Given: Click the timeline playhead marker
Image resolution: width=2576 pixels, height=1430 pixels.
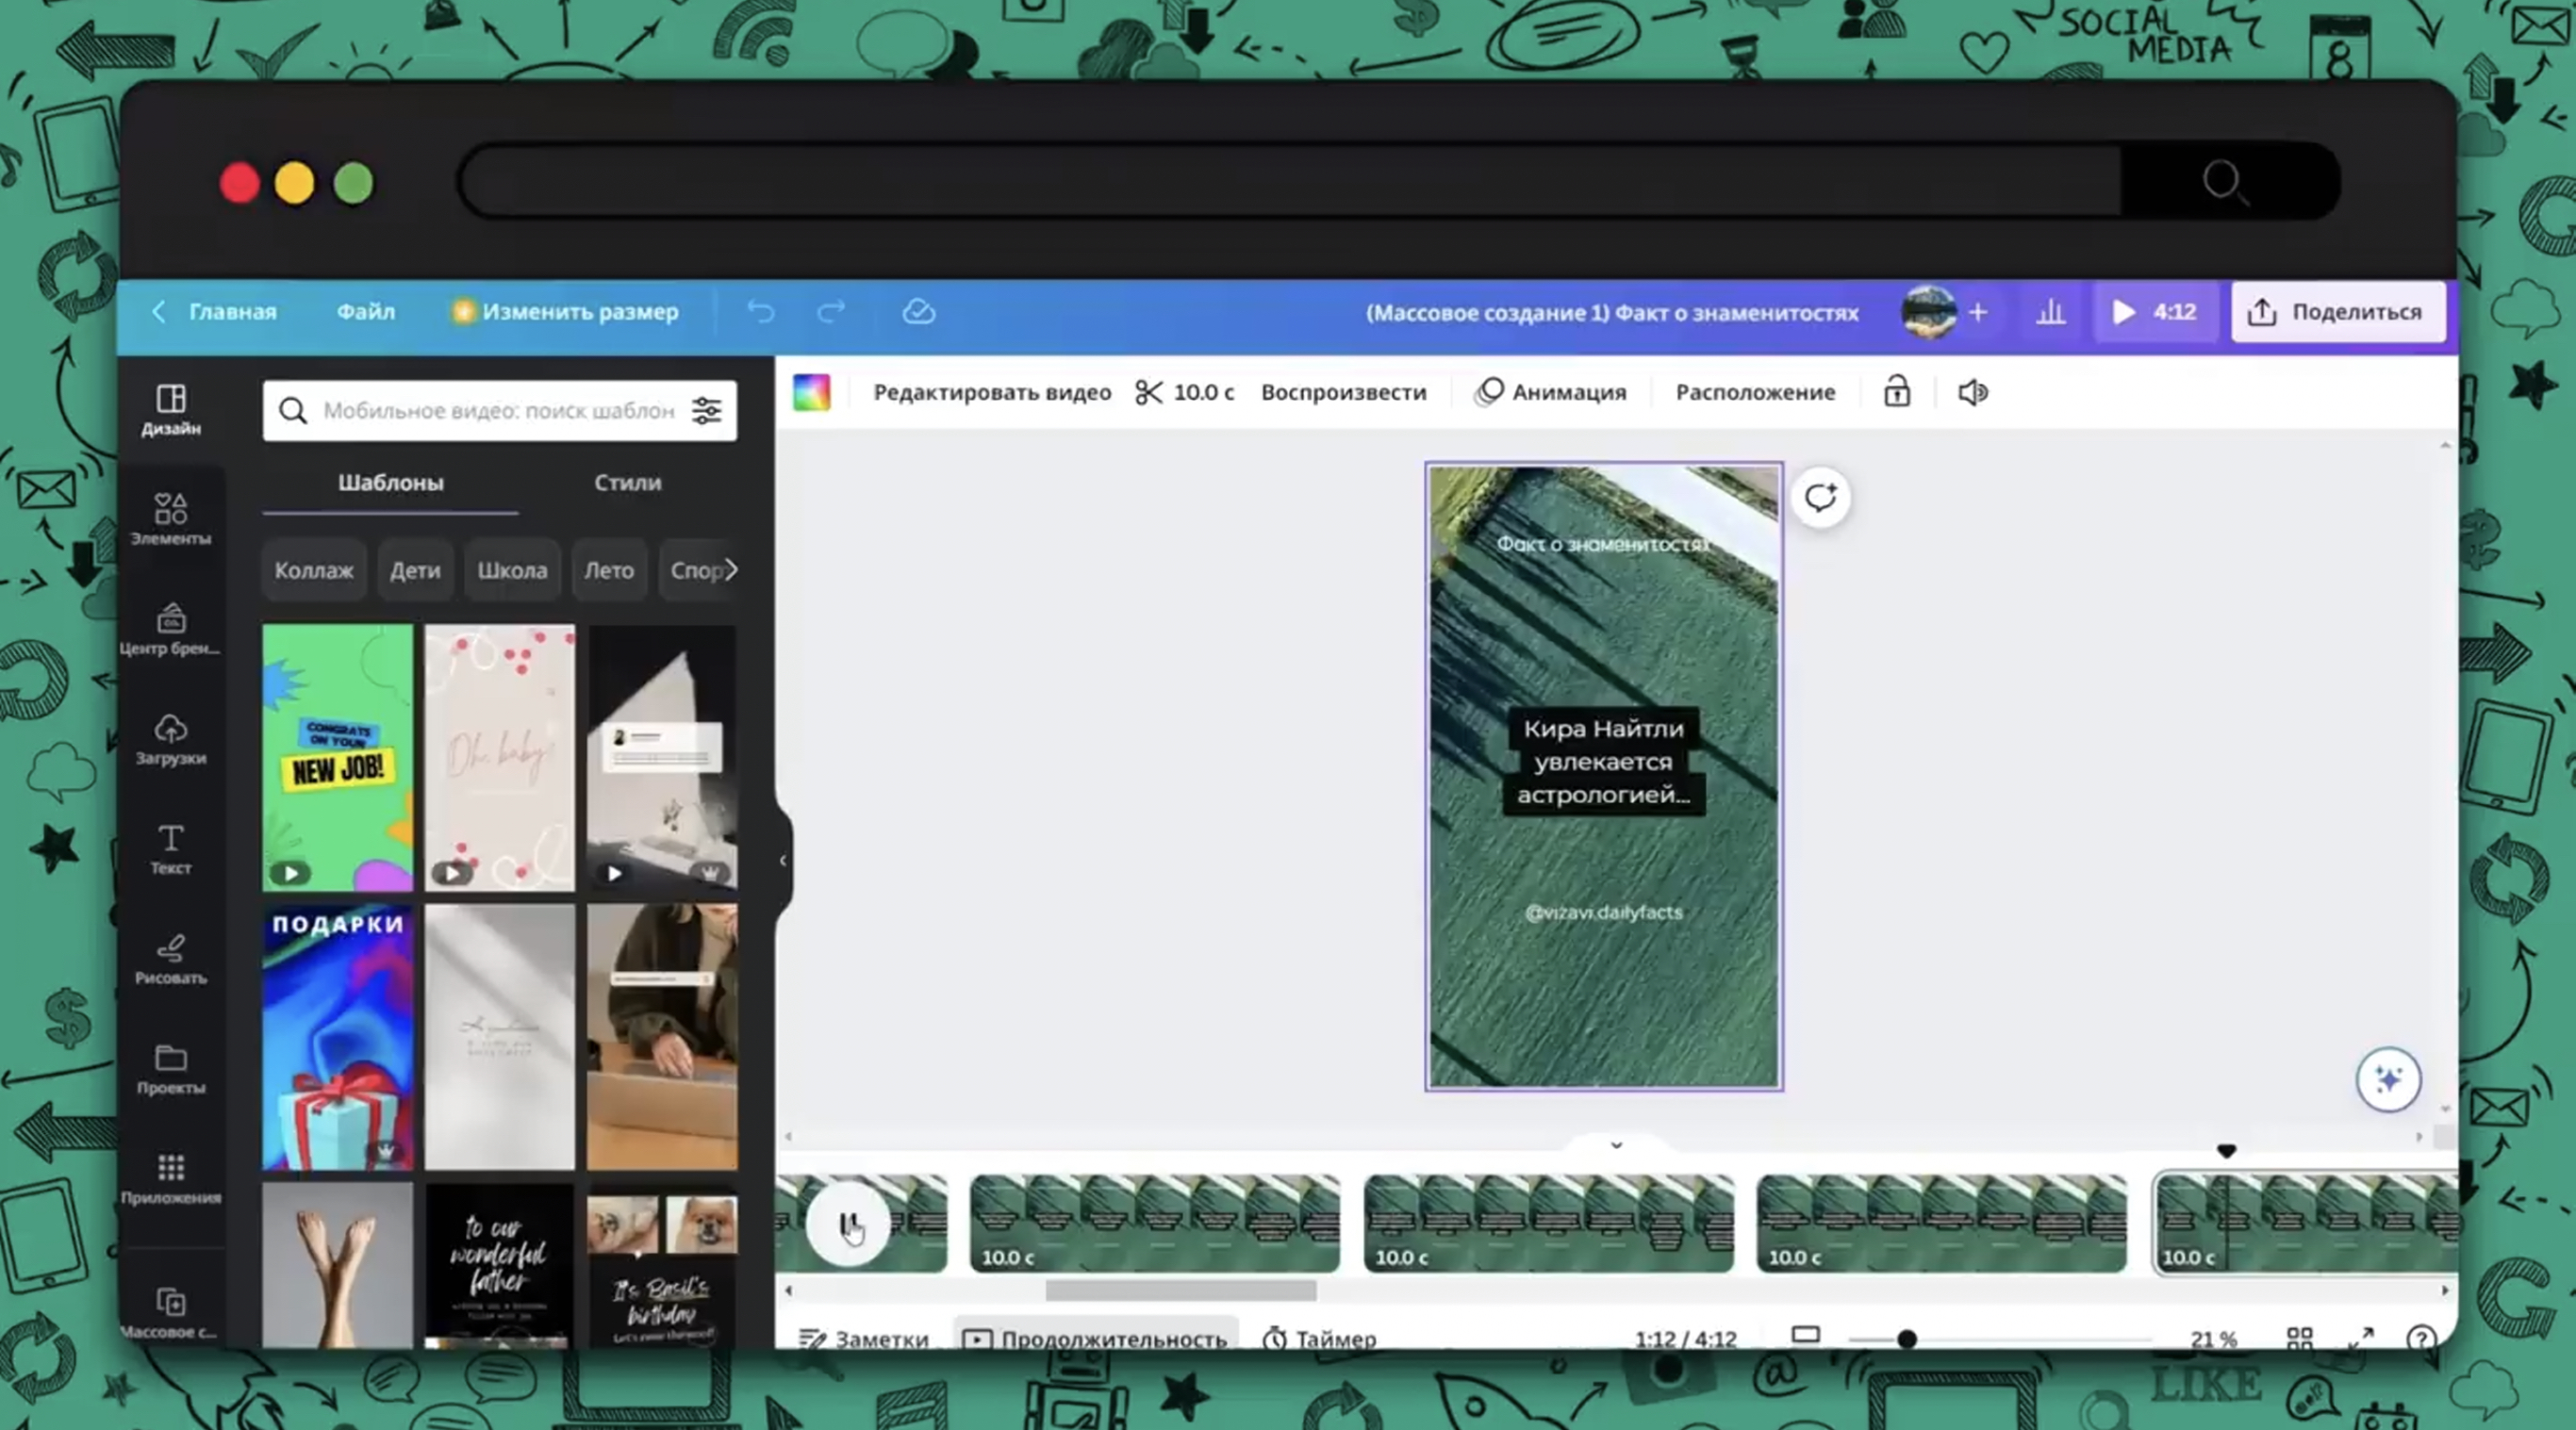Looking at the screenshot, I should point(2226,1151).
